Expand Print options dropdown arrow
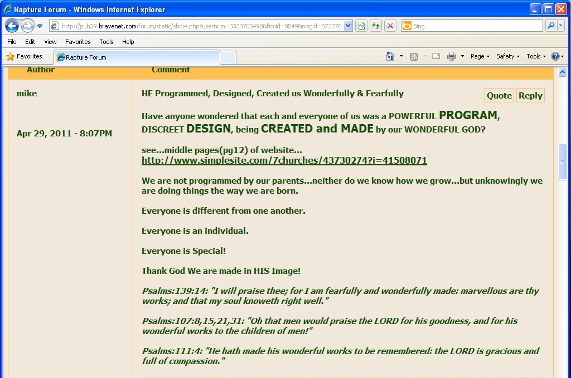571x378 pixels. [x=462, y=56]
